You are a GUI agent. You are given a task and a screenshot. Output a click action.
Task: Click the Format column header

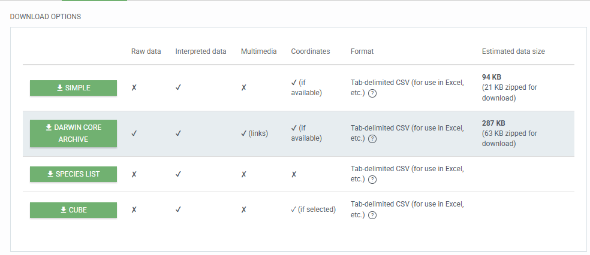pos(362,51)
